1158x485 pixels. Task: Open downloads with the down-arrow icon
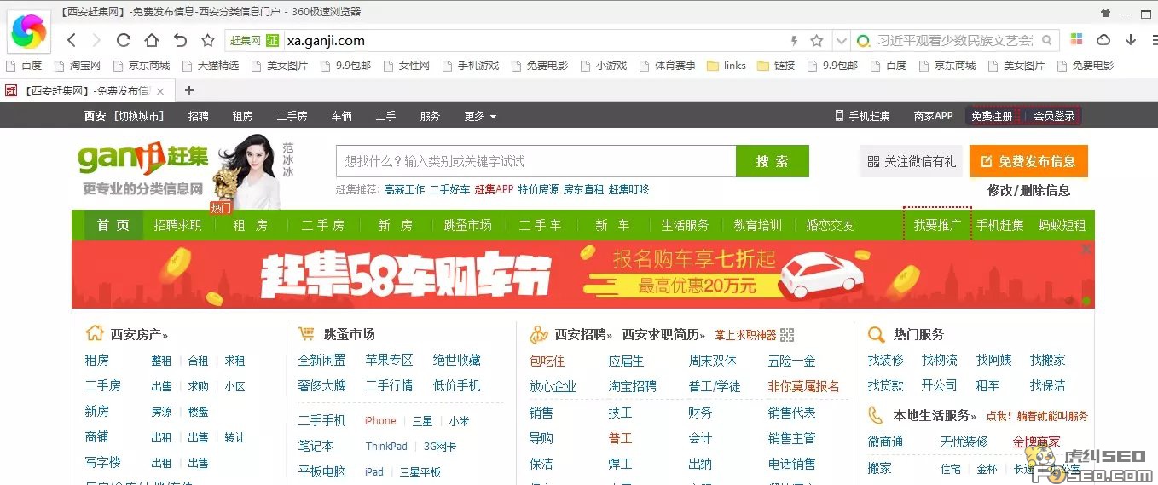(1131, 40)
